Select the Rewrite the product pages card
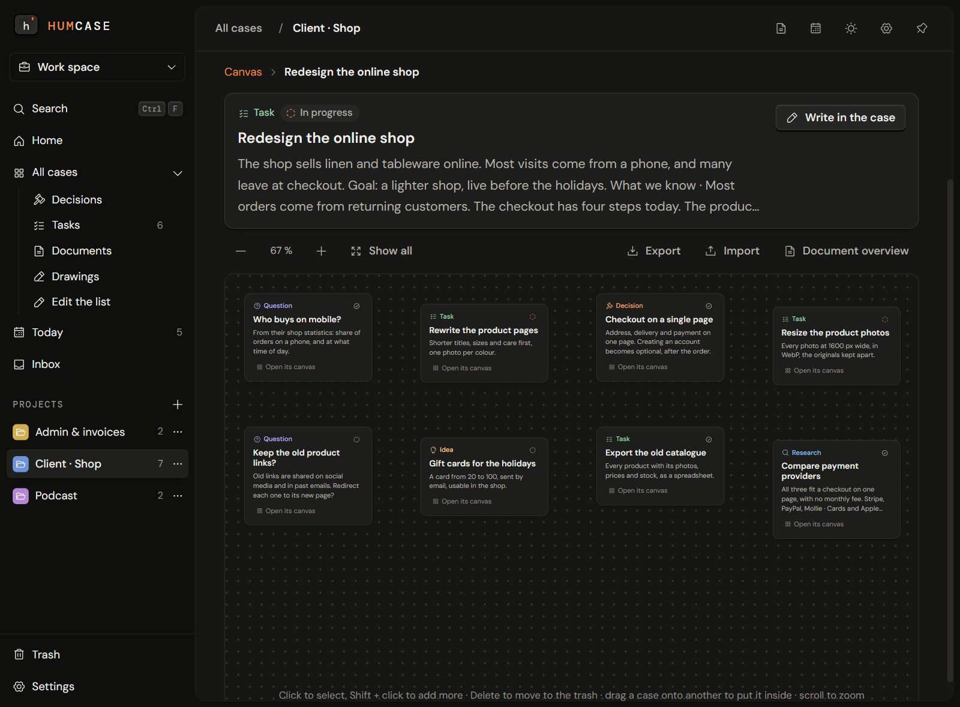This screenshot has width=960, height=707. (x=484, y=343)
